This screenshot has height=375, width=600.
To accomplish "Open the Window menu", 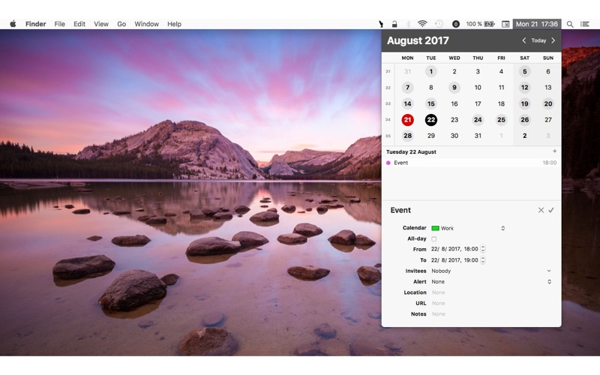I will click(x=146, y=24).
